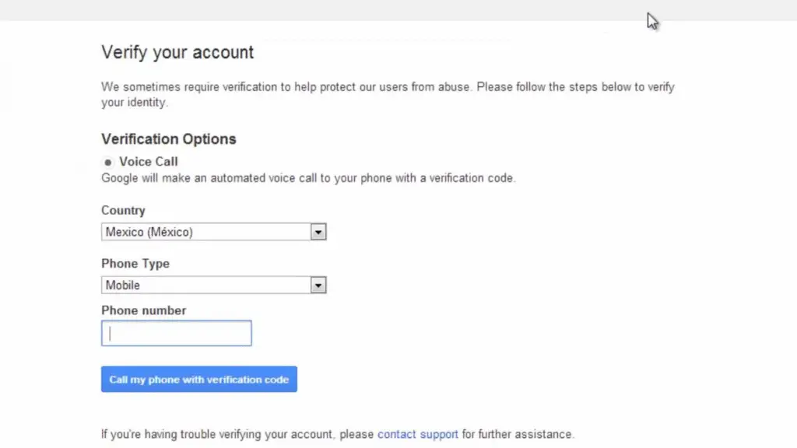Click the Verification Options heading
This screenshot has width=797, height=448.
(x=169, y=139)
